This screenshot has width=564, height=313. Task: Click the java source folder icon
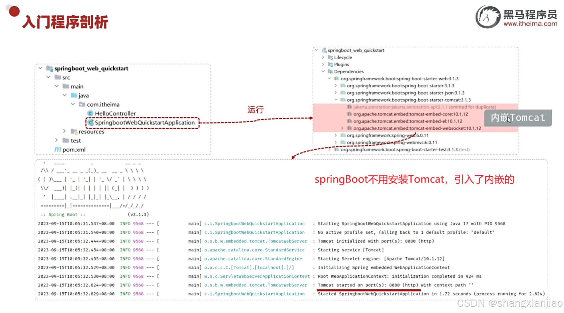[x=74, y=96]
